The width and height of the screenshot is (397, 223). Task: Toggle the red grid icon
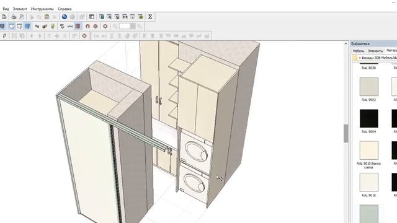pos(78,26)
